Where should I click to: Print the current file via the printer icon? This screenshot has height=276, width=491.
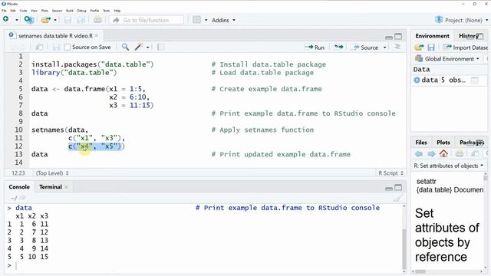click(97, 20)
